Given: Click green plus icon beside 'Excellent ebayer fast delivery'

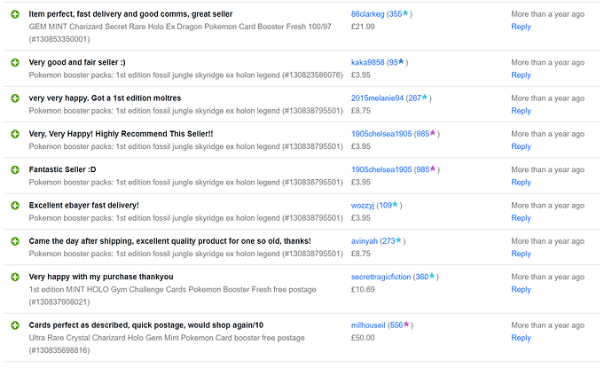Looking at the screenshot, I should [15, 206].
